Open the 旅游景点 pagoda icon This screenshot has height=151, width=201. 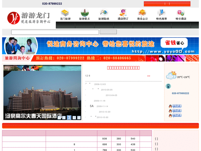click(x=85, y=14)
